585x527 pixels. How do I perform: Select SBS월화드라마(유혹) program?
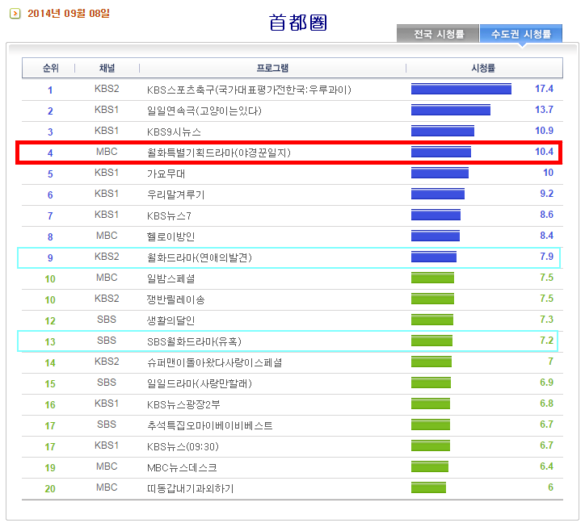[194, 341]
